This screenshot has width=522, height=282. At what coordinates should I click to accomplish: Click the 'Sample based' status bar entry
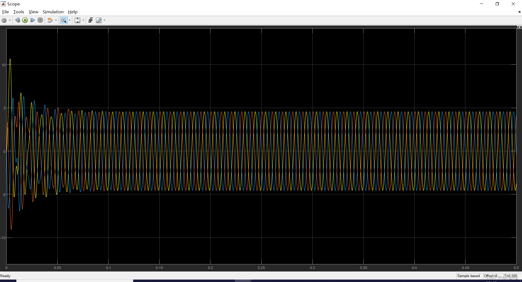click(468, 276)
